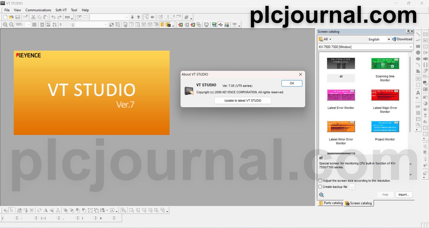Click the Zoom in magnifier in toolbar
This screenshot has height=228, width=429.
click(x=5, y=25)
